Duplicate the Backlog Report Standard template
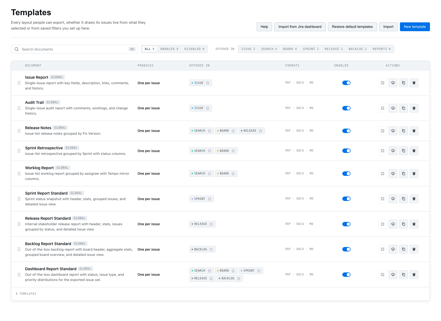 (403, 249)
